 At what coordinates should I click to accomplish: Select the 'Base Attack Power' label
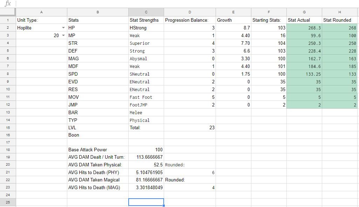tap(98, 150)
